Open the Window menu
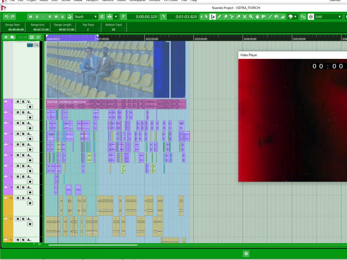The height and width of the screenshot is (260, 347). coord(154,1)
